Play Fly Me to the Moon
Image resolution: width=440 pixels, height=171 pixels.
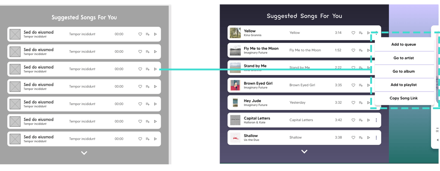click(368, 50)
